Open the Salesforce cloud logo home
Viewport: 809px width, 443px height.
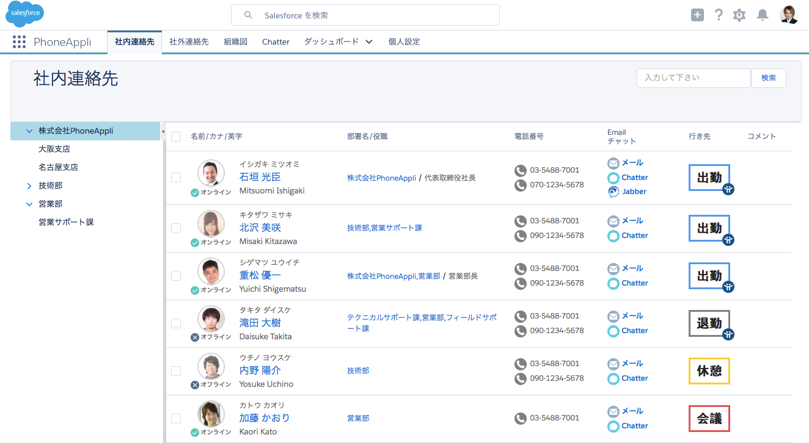click(25, 14)
